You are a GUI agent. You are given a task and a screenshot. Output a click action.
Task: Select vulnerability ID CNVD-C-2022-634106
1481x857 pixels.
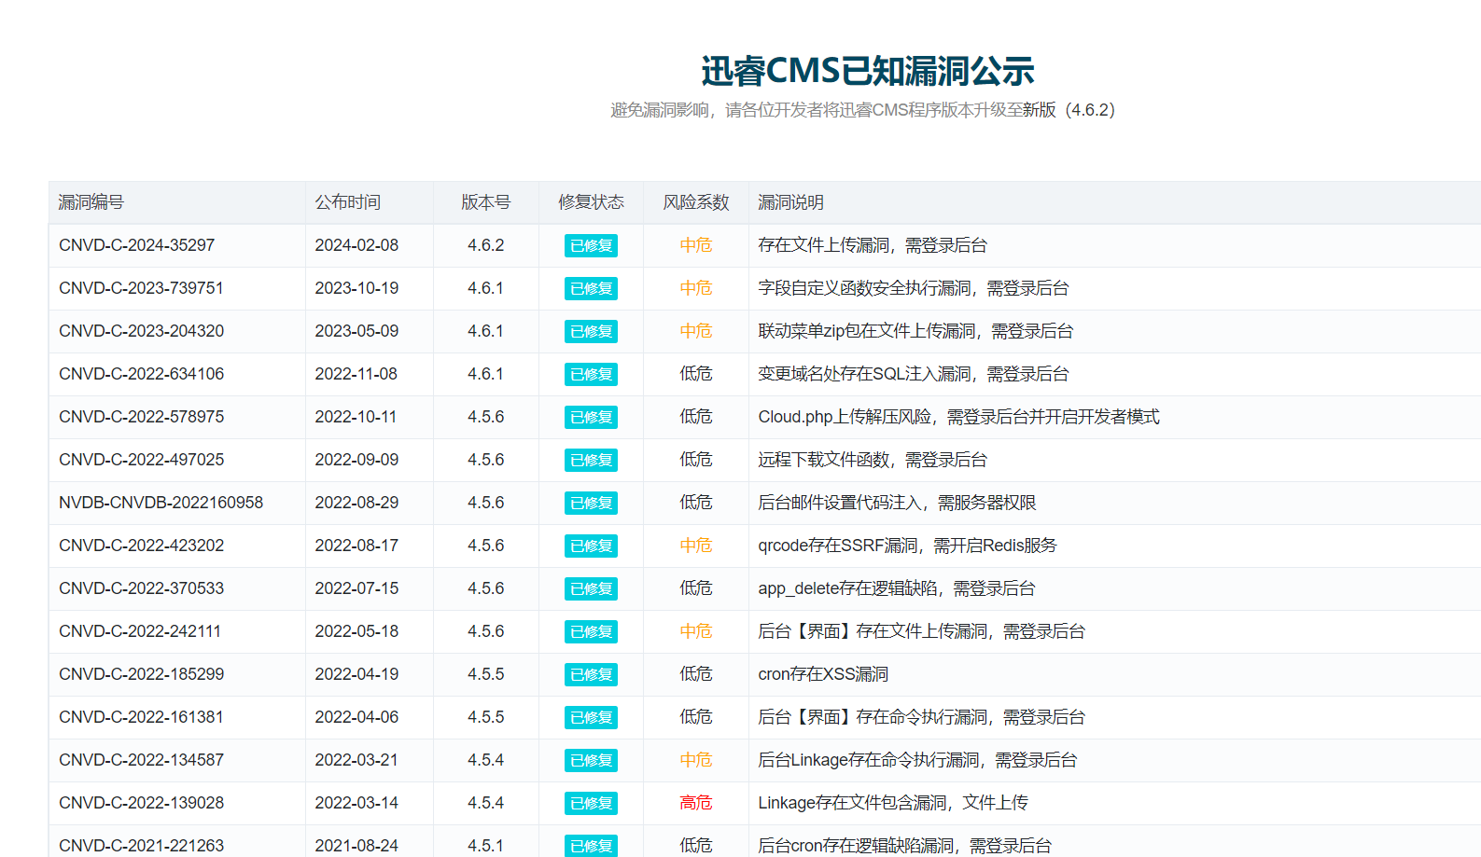point(141,374)
